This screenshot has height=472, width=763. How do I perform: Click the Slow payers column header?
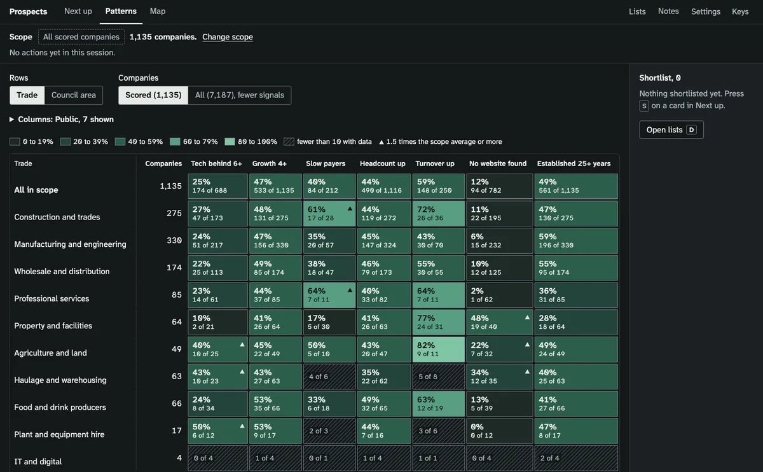pyautogui.click(x=326, y=163)
